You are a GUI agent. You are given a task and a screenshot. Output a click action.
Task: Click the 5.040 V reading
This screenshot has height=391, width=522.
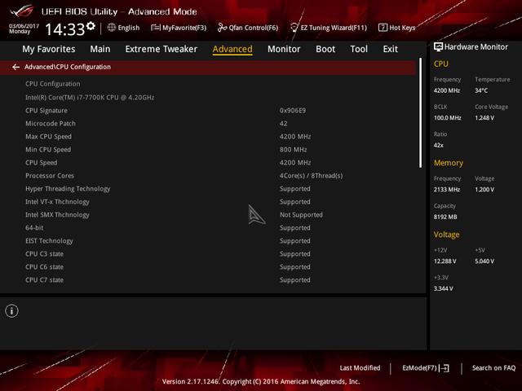[x=484, y=261]
